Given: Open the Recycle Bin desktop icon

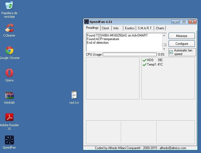Looking at the screenshot, I should 9,6.
